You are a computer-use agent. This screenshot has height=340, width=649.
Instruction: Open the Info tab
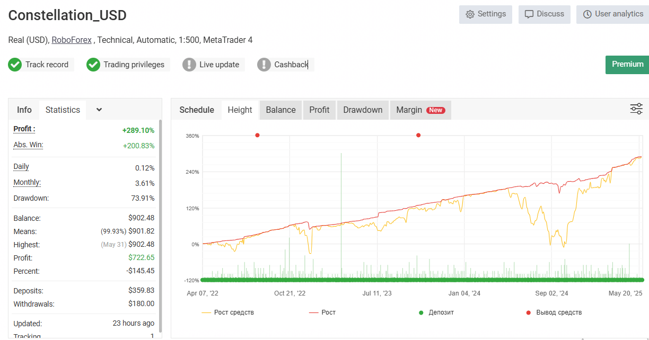coord(24,110)
